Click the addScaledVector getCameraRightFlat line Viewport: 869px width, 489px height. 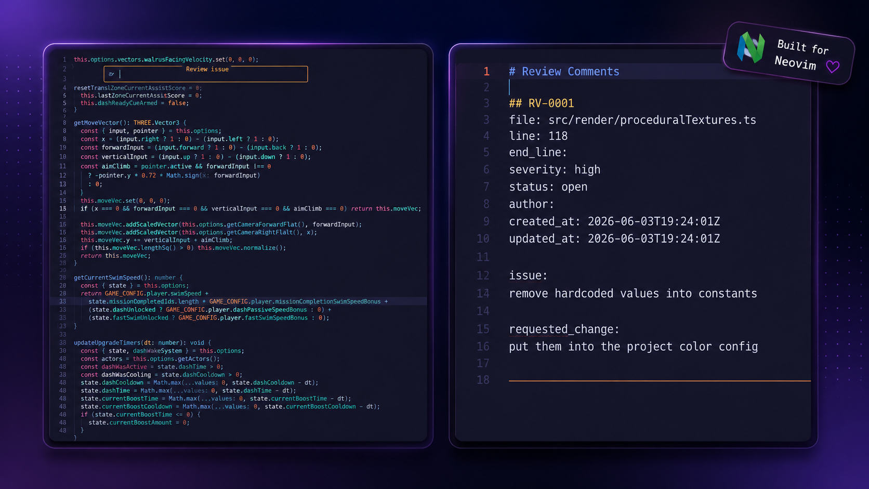[x=199, y=232]
